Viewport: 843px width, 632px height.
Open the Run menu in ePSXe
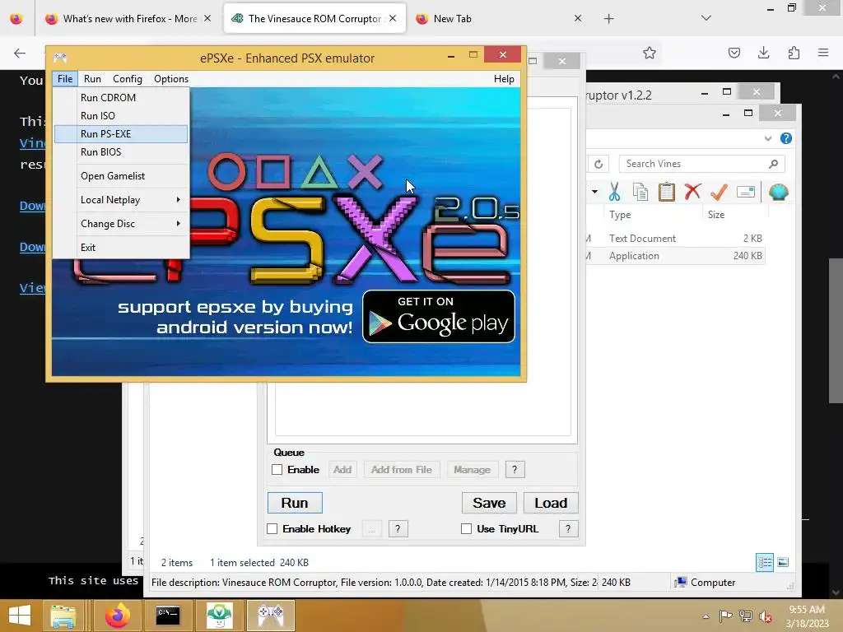[x=92, y=79]
